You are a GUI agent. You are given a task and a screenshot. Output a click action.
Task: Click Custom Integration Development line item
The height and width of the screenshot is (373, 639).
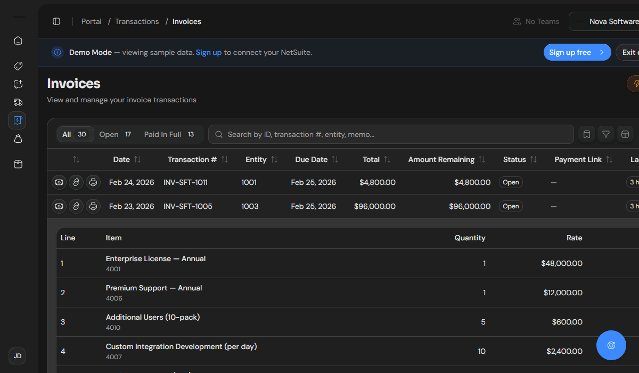click(x=181, y=346)
